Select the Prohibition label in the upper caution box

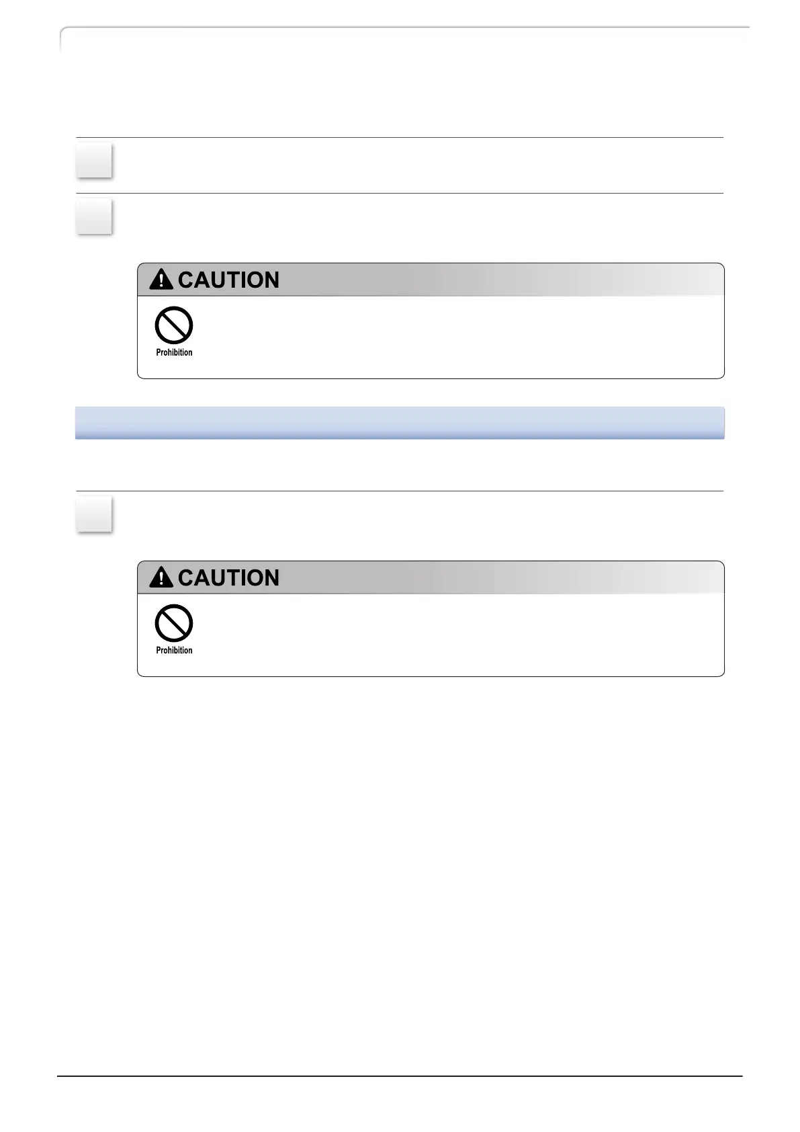pos(174,352)
